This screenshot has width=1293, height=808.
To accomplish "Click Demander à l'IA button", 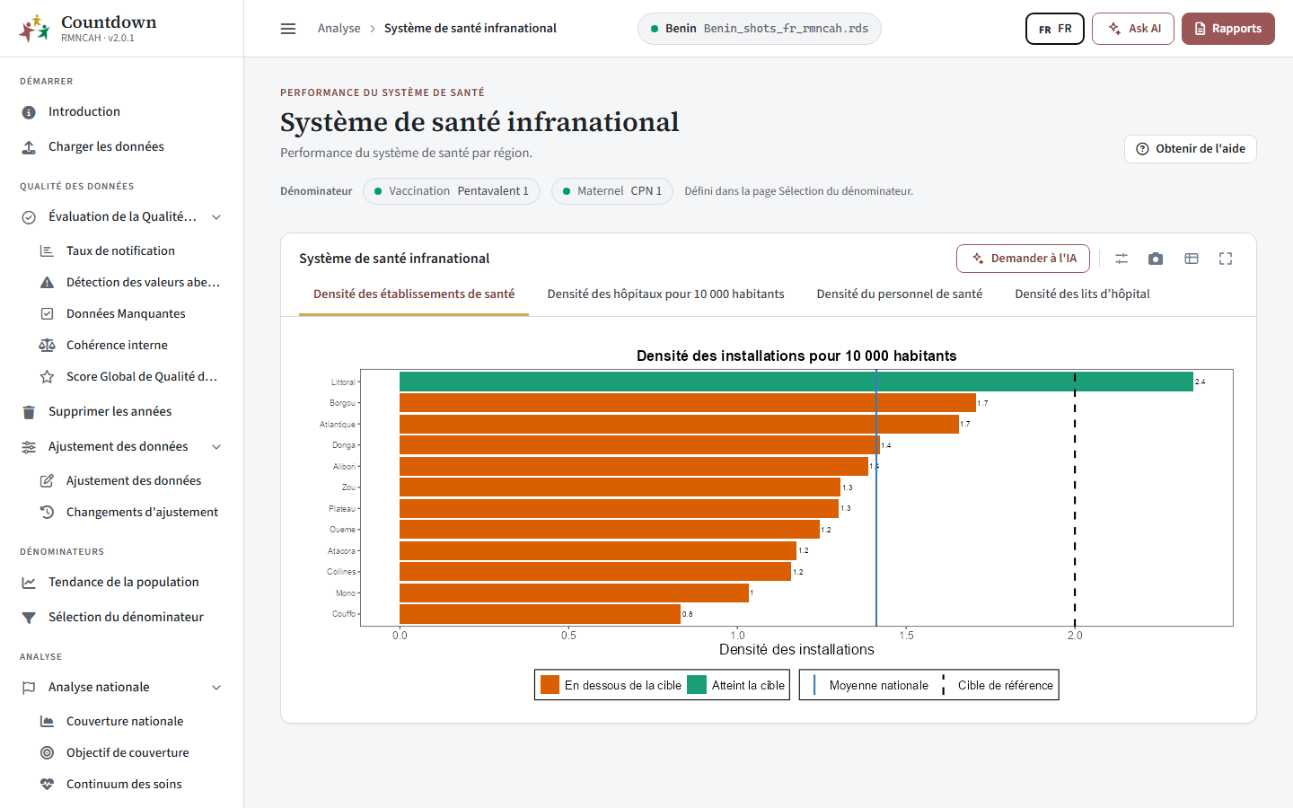I will tap(1023, 259).
